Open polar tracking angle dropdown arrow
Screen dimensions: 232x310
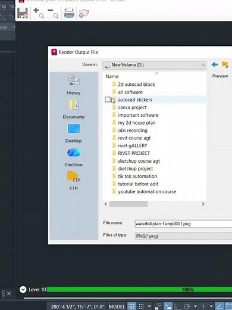click(195, 306)
